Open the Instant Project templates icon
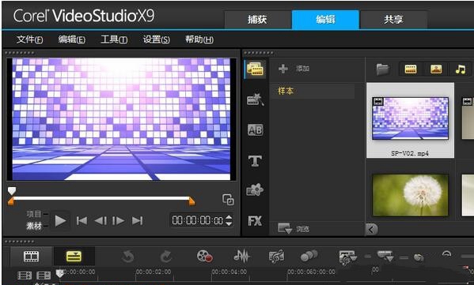 255,99
